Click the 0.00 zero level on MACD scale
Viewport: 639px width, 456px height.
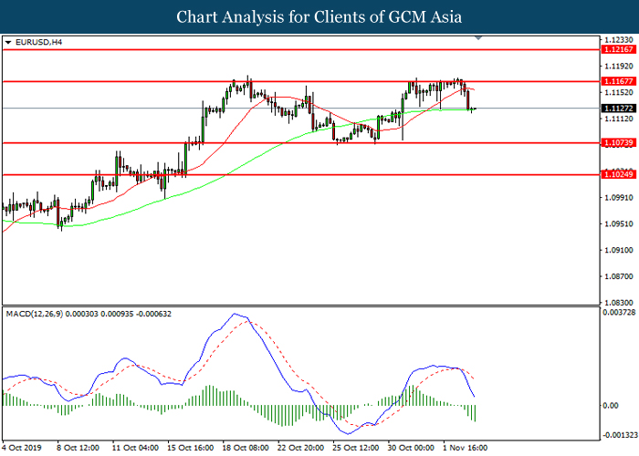613,405
